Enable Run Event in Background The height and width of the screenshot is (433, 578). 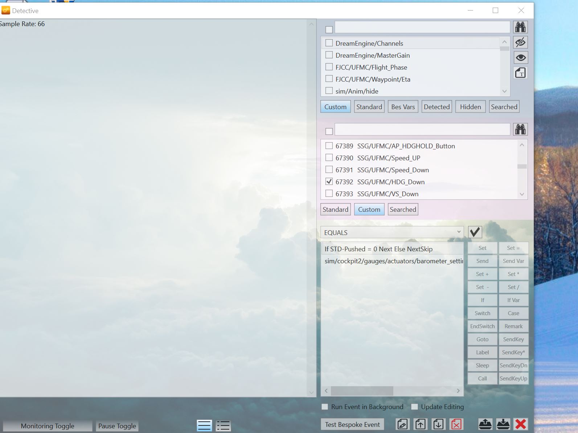click(325, 407)
